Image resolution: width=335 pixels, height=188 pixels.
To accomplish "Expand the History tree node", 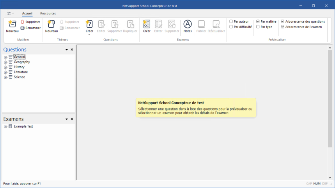I will [x=5, y=67].
